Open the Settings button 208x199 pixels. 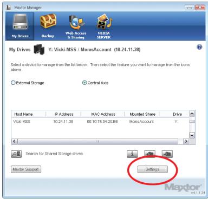click(152, 169)
